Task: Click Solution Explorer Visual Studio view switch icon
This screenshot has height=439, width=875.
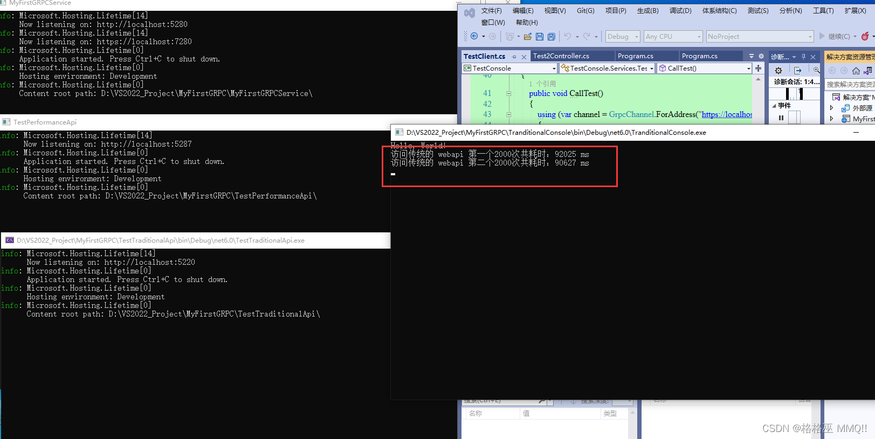Action: [x=867, y=71]
